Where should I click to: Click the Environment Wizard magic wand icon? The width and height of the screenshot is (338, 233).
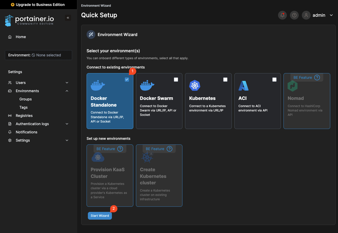pyautogui.click(x=91, y=34)
